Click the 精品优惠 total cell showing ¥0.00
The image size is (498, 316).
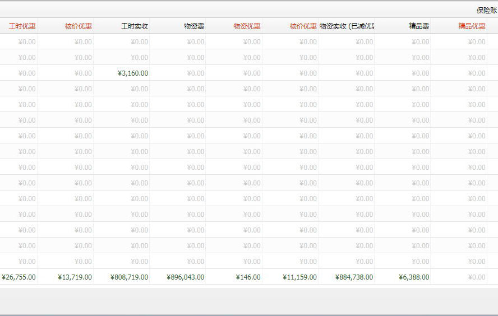tap(476, 277)
